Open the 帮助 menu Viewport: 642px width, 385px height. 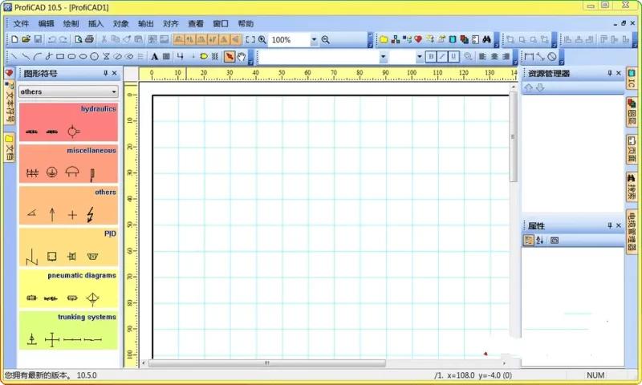[246, 23]
